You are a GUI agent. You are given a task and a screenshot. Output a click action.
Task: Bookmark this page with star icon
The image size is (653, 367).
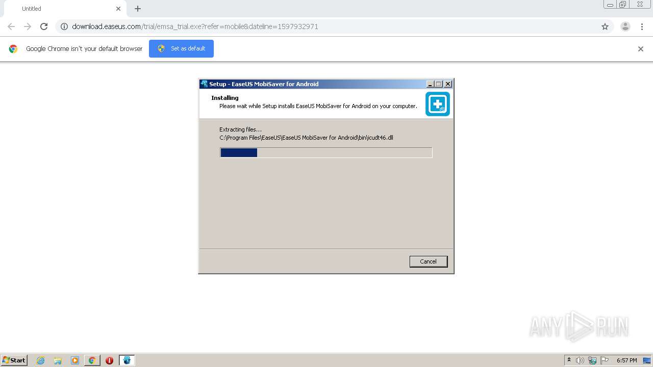(x=605, y=27)
